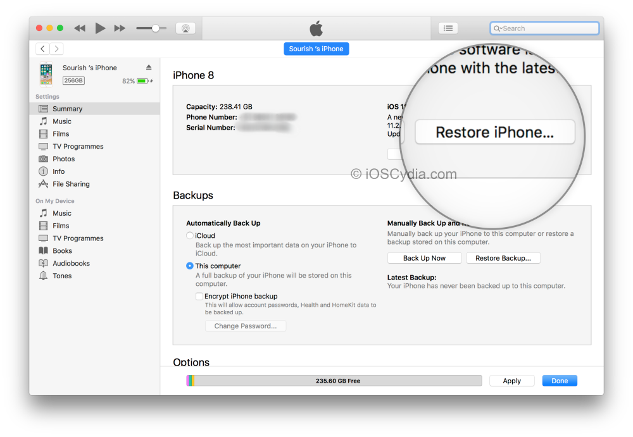Select the iCloud backup option
633x437 pixels.
[190, 236]
